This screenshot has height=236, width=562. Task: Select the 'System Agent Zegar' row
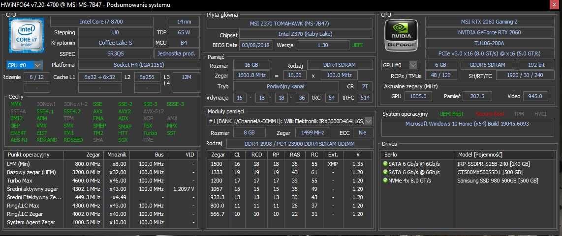101,222
